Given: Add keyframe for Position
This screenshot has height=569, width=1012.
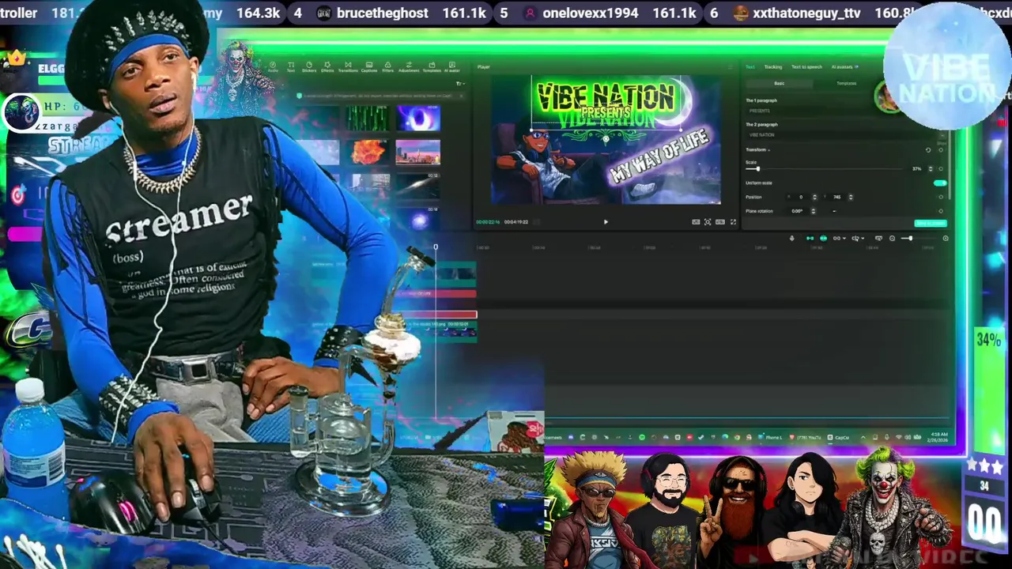Looking at the screenshot, I should [x=941, y=197].
